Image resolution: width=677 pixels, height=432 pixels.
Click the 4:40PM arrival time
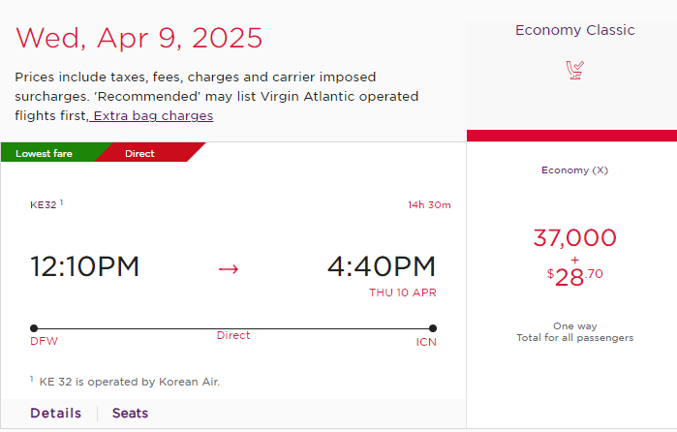[x=382, y=266]
